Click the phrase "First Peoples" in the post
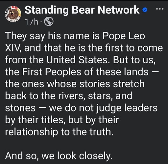Screen dimensions: 168x164 [x=52, y=72]
